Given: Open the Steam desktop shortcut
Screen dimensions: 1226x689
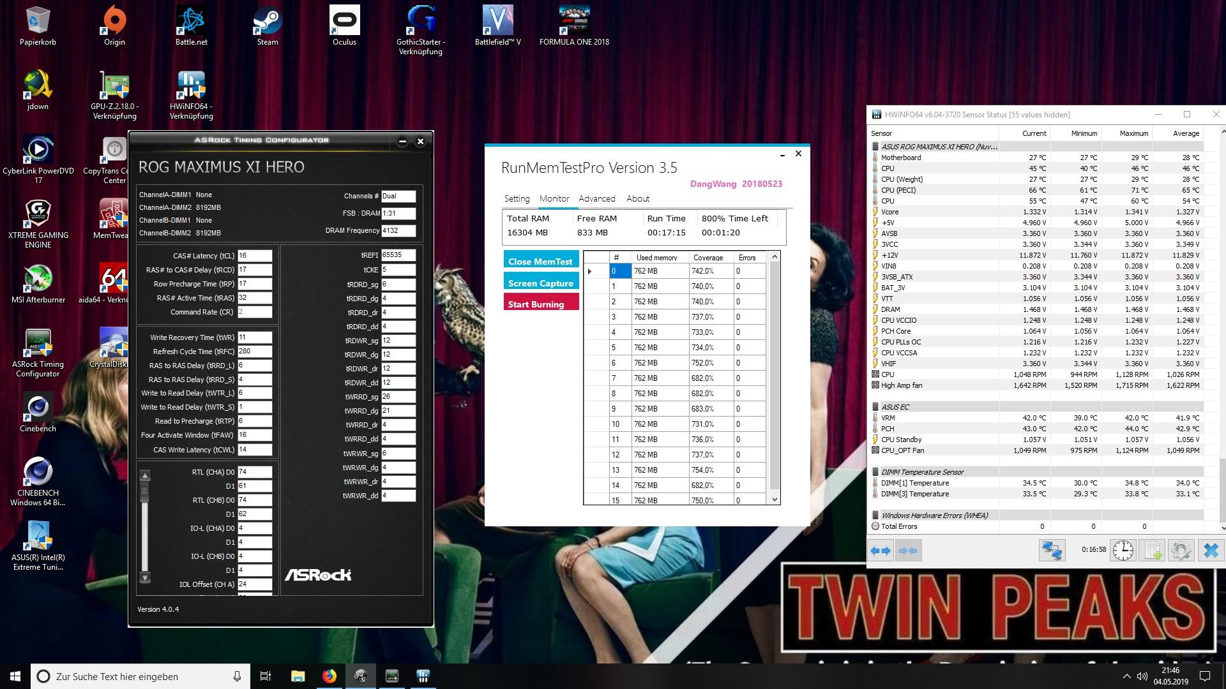Looking at the screenshot, I should [268, 26].
